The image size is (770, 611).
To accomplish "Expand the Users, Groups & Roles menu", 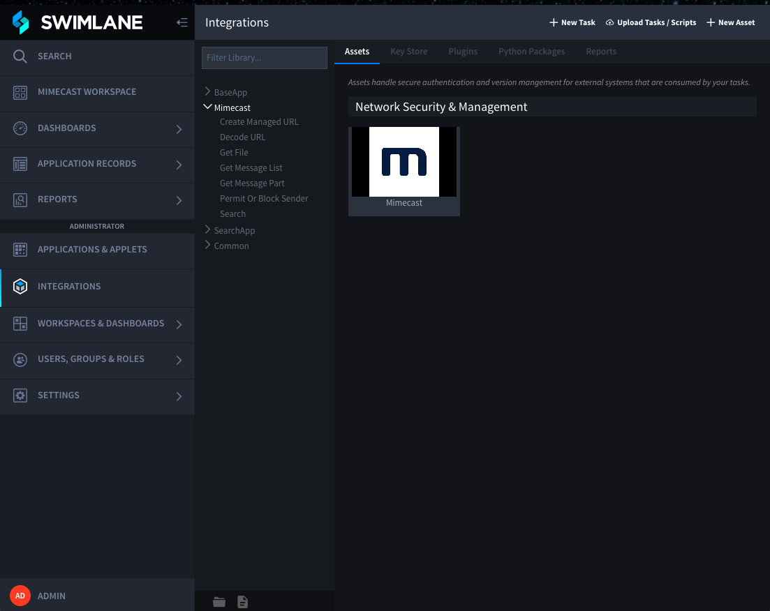I will point(179,360).
